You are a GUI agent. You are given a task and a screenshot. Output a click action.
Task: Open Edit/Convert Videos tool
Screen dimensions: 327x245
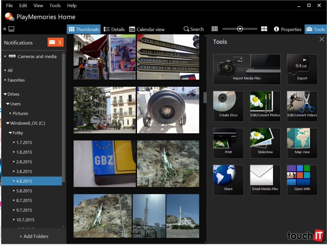[302, 106]
